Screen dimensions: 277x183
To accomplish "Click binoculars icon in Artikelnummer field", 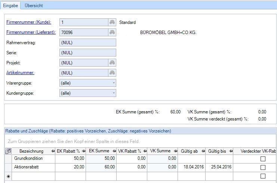I will point(112,73).
